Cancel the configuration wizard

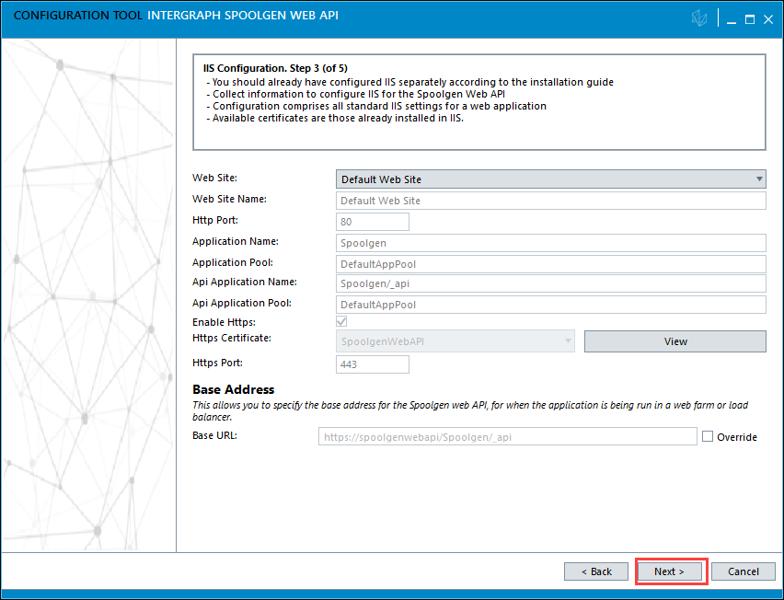point(743,571)
